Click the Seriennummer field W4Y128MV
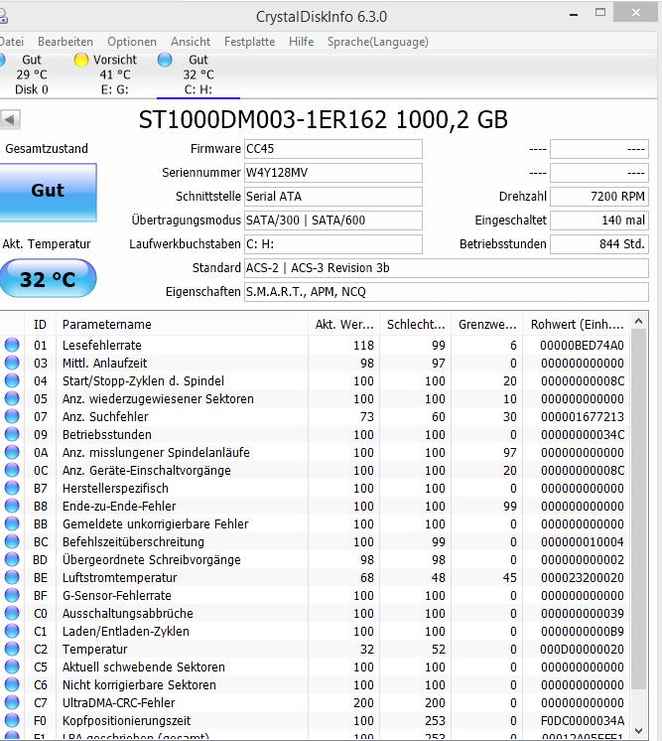The width and height of the screenshot is (662, 741). click(332, 173)
